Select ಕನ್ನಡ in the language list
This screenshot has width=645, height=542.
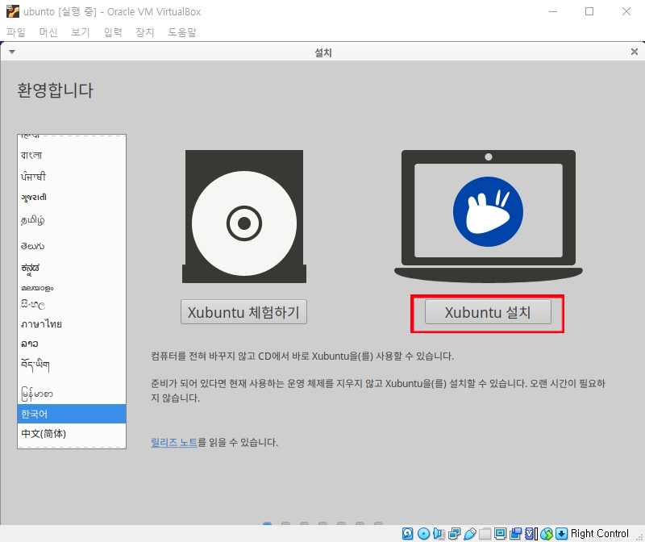(x=72, y=268)
